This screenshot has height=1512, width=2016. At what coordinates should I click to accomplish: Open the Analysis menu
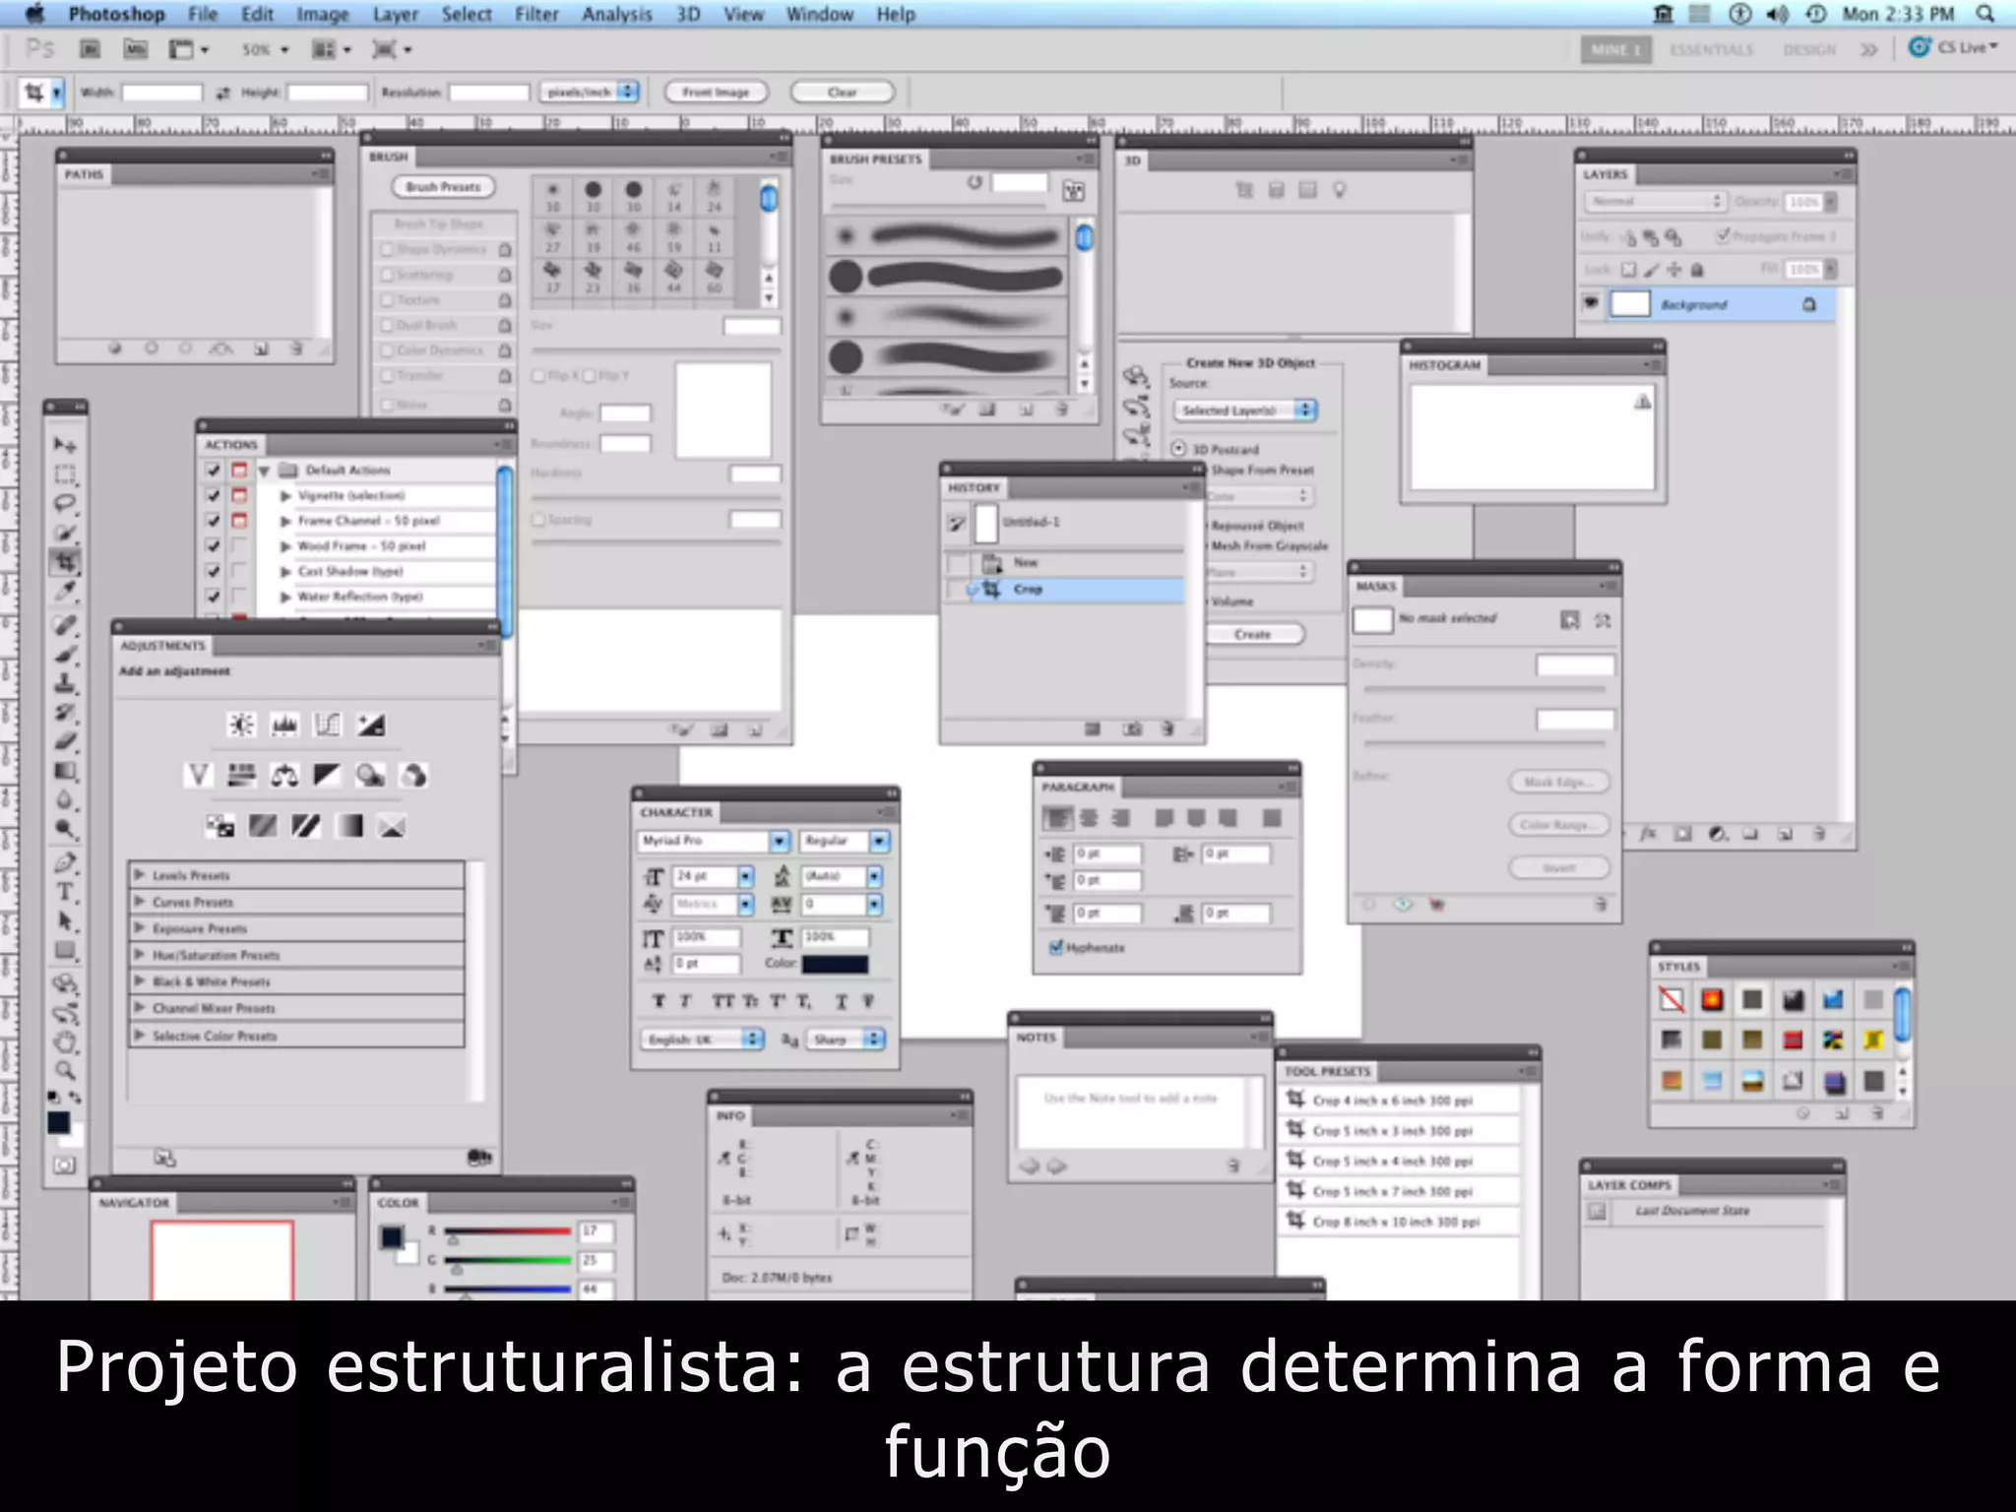[x=617, y=14]
